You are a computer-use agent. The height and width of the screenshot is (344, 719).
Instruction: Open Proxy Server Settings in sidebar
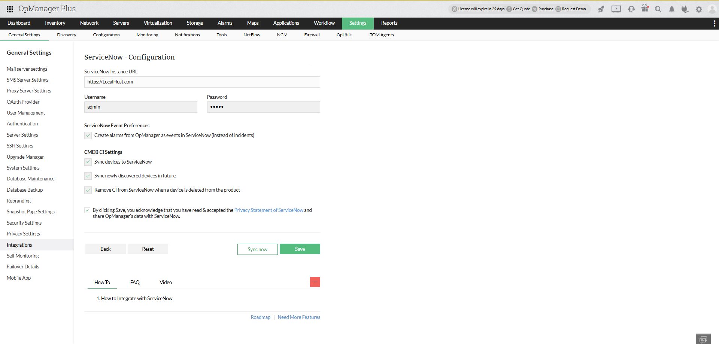pyautogui.click(x=29, y=91)
